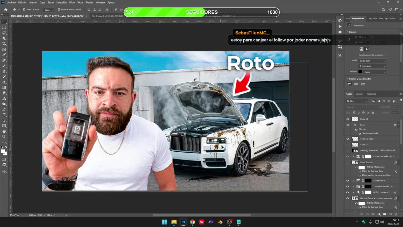This screenshot has width=403, height=227.
Task: Open the Modo Color RGB dropdown
Action: pos(372,61)
